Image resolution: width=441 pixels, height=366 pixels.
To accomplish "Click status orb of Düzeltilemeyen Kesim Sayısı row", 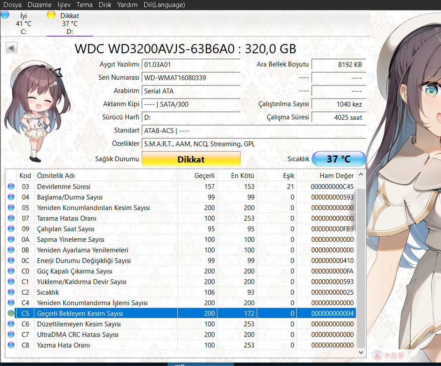I will click(x=11, y=324).
